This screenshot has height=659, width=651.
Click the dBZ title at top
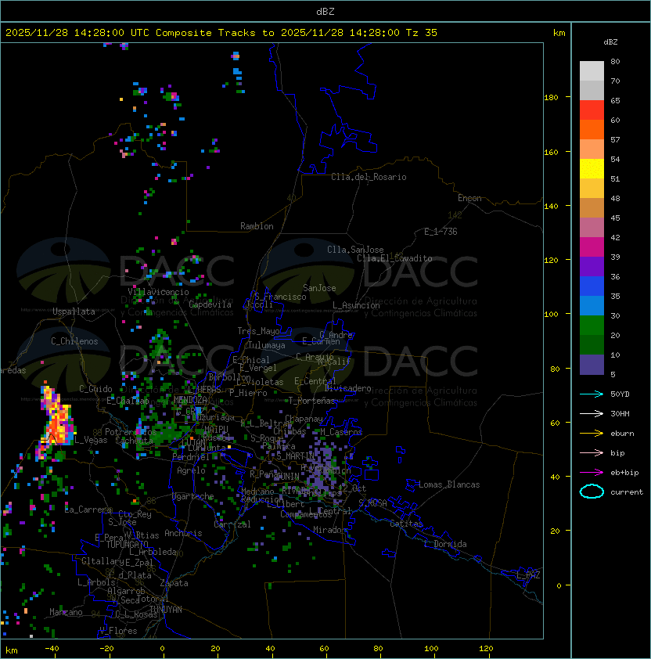tap(325, 11)
